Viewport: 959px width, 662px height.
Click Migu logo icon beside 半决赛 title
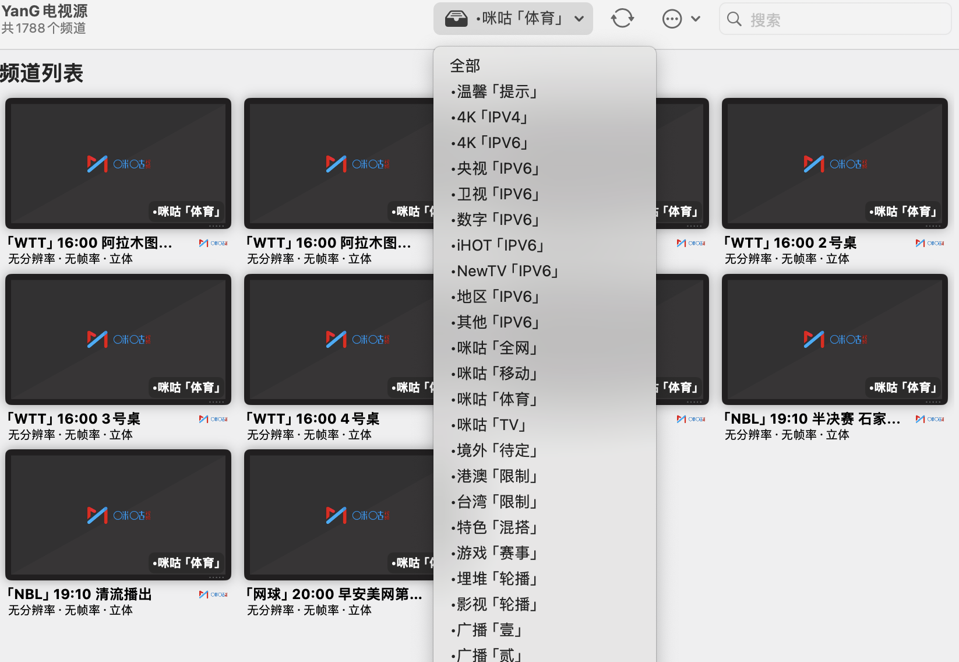(930, 419)
